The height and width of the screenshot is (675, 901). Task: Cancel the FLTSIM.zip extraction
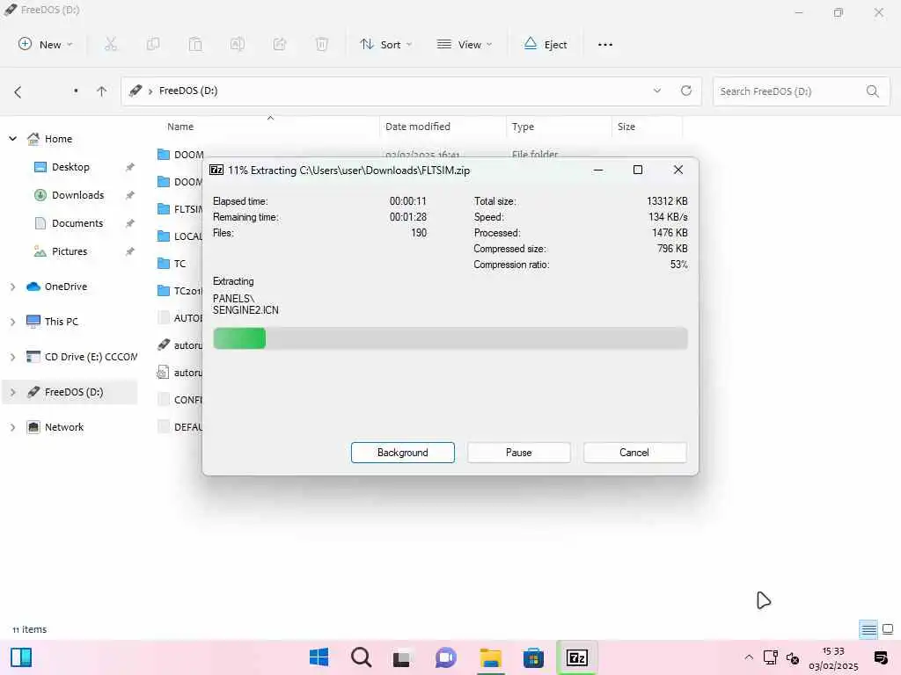click(634, 453)
